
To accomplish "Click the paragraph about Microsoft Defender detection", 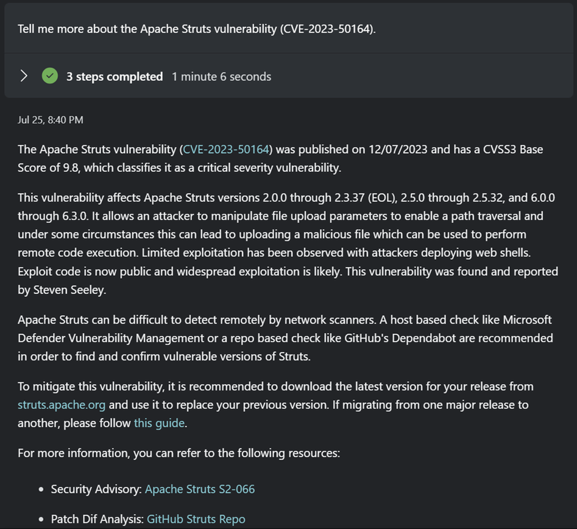I will (x=285, y=337).
